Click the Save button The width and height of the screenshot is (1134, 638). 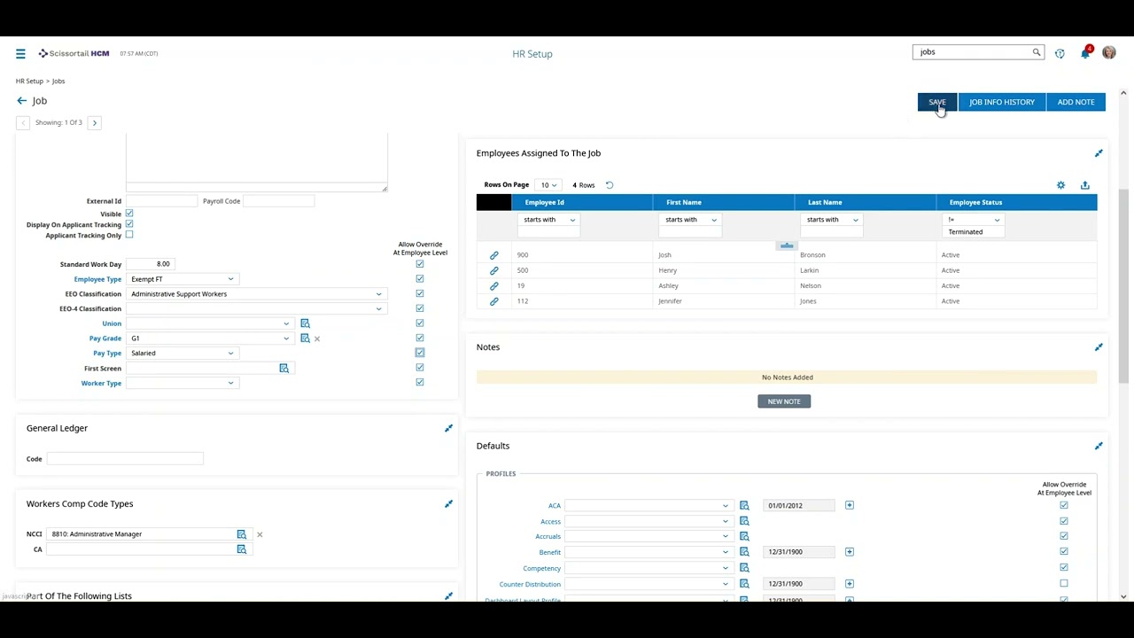click(936, 102)
